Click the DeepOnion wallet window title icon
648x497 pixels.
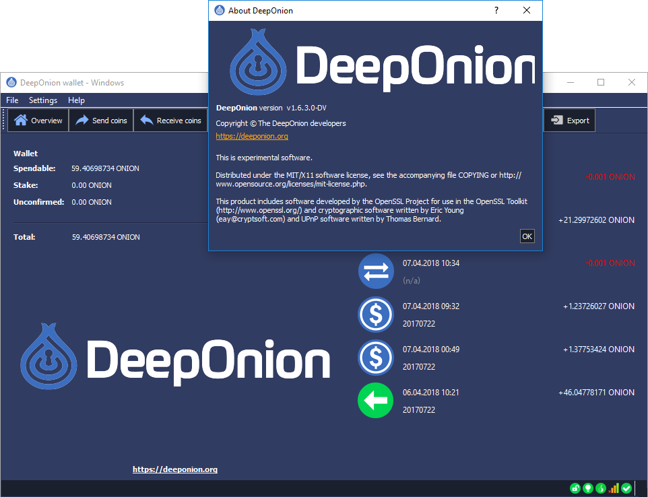coord(11,83)
